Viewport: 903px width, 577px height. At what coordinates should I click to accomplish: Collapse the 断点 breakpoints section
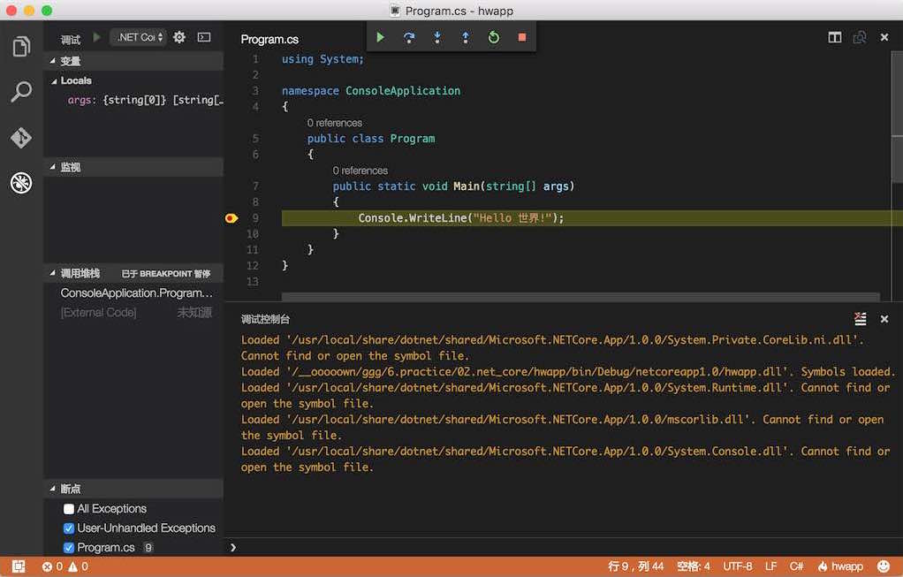pyautogui.click(x=71, y=488)
